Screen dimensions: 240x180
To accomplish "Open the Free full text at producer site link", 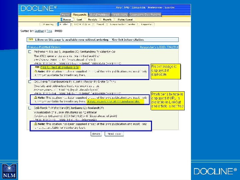I will pos(60,67).
